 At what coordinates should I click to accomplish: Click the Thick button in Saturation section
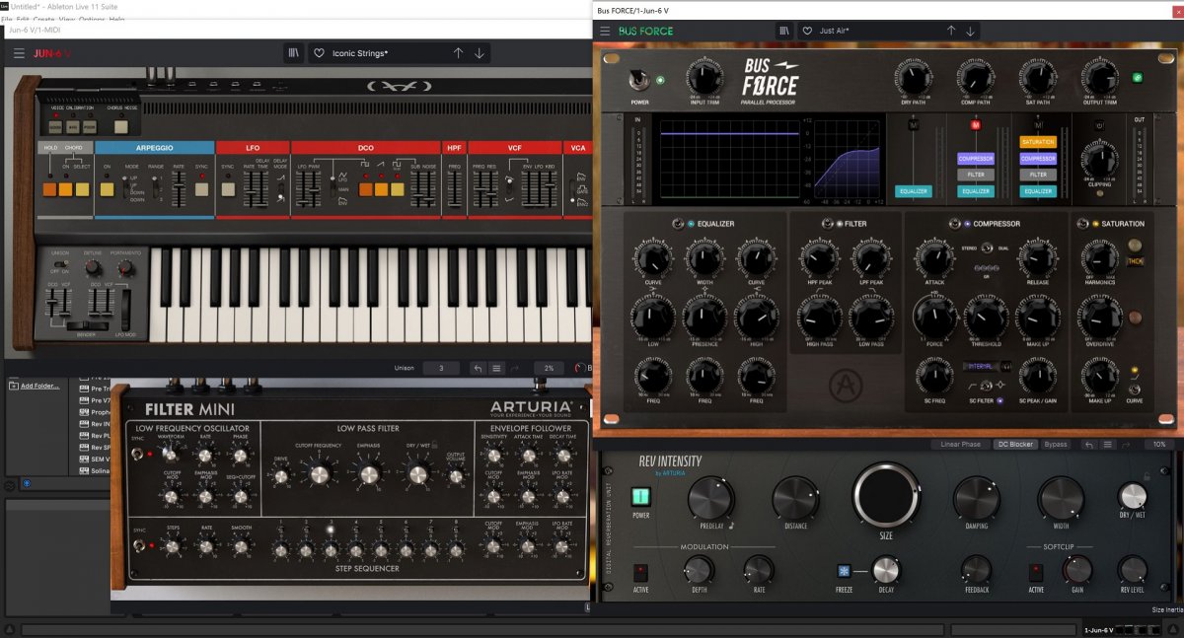[1136, 262]
